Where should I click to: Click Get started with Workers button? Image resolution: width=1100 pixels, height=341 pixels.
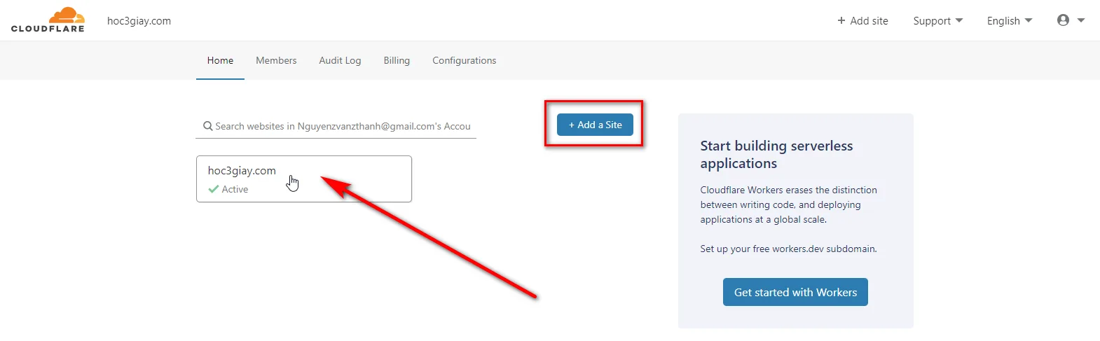tap(795, 292)
